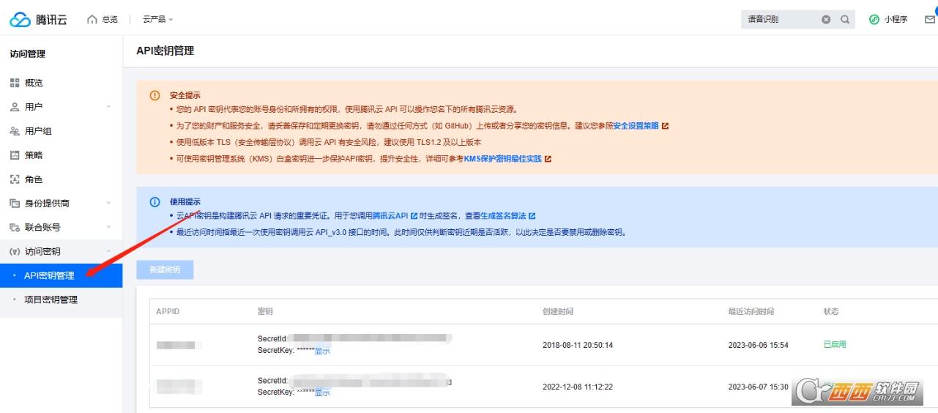The height and width of the screenshot is (413, 938).
Task: Open the 生成签名算法 link
Action: (503, 216)
